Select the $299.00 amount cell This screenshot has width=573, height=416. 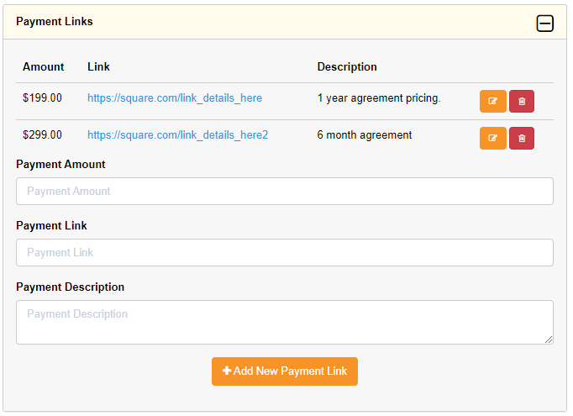(42, 135)
